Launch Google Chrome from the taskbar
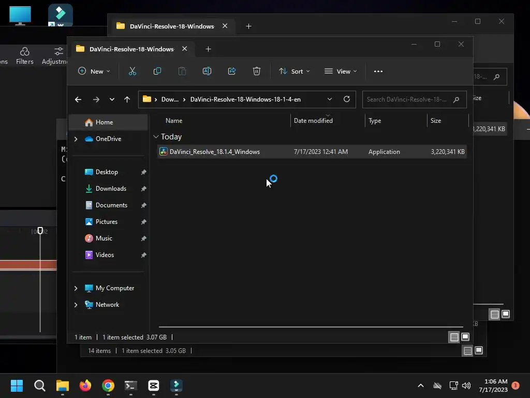Viewport: 530px width, 398px height. pyautogui.click(x=108, y=386)
